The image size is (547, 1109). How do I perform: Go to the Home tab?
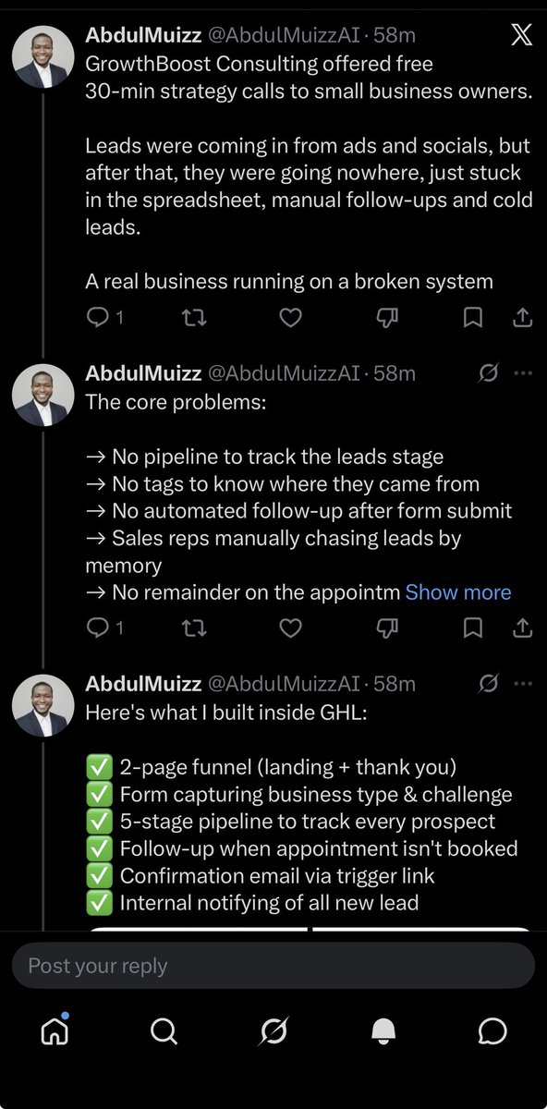click(55, 1030)
